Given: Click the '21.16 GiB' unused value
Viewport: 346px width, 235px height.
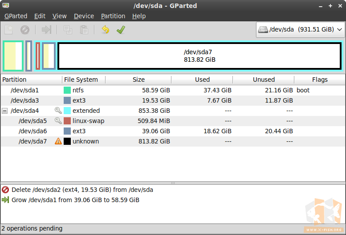Looking at the screenshot, I should pos(279,90).
